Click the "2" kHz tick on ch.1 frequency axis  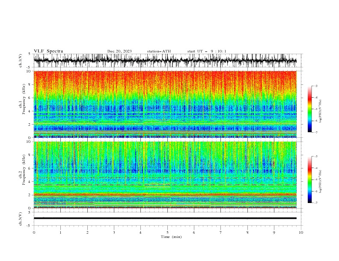pos(30,125)
